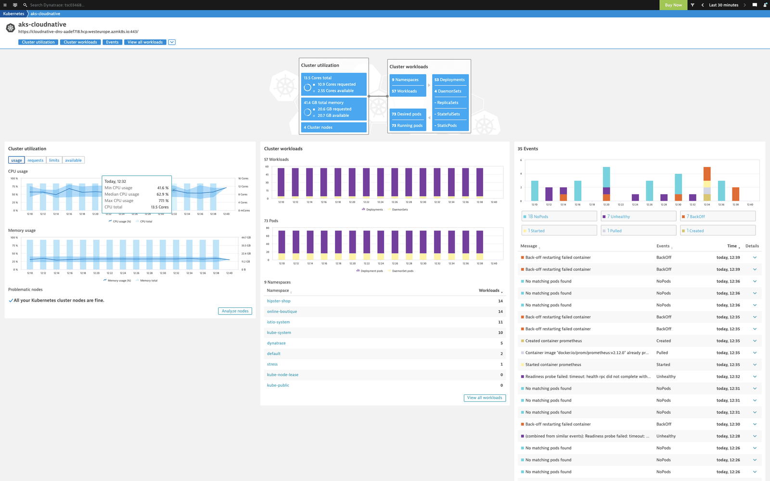
Task: Toggle the 1 Started event filter
Action: (559, 231)
